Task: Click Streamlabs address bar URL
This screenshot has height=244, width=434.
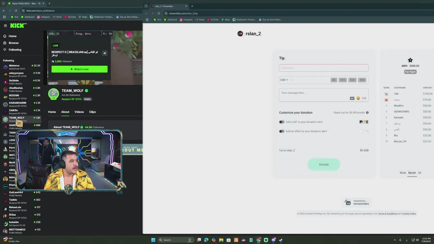Action: tap(183, 13)
